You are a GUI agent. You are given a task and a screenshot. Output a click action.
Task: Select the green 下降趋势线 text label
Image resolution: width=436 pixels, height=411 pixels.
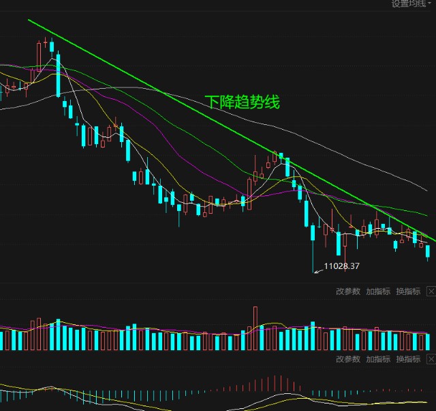pos(242,102)
